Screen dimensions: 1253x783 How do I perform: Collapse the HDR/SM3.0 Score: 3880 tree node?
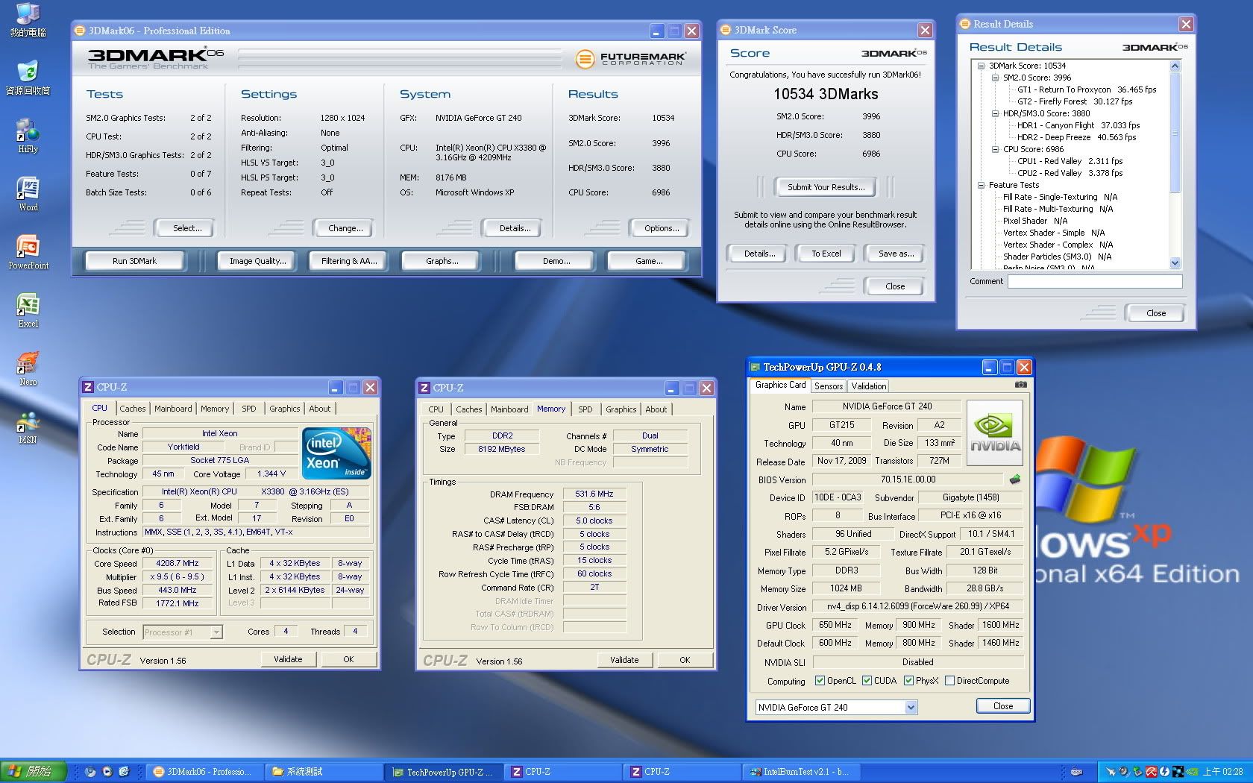pyautogui.click(x=995, y=113)
